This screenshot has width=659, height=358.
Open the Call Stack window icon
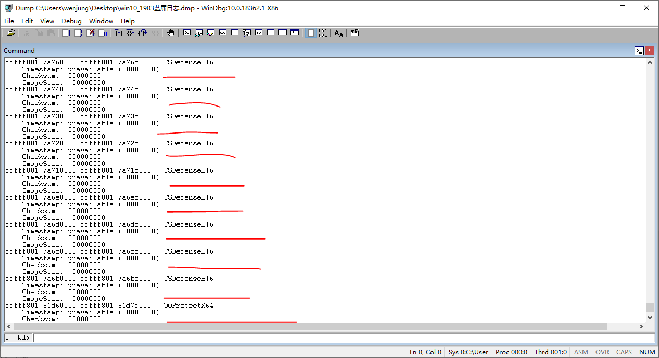246,33
